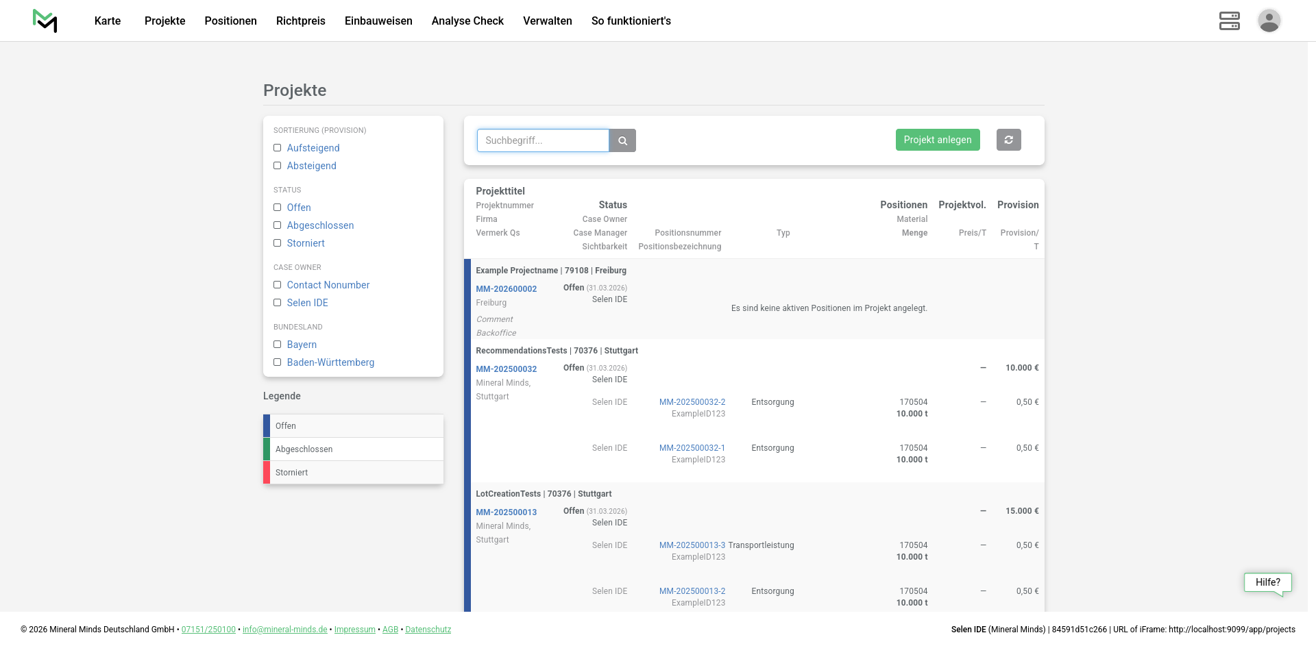This screenshot has width=1316, height=646.
Task: Focus the Suchbegriff search field
Action: pyautogui.click(x=543, y=140)
